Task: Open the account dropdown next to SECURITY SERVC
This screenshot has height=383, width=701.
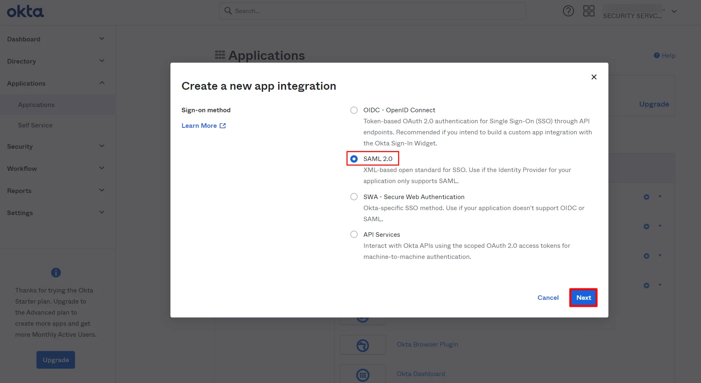Action: [674, 11]
